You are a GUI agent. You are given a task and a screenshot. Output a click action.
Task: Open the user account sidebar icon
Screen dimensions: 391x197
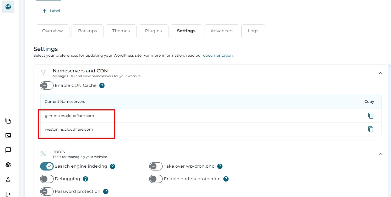8,179
